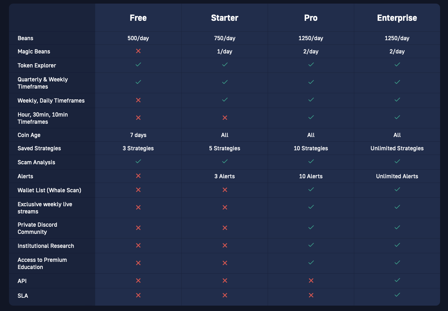
Task: Click the Token Explorer checkmark in Starter column
Action: point(225,65)
